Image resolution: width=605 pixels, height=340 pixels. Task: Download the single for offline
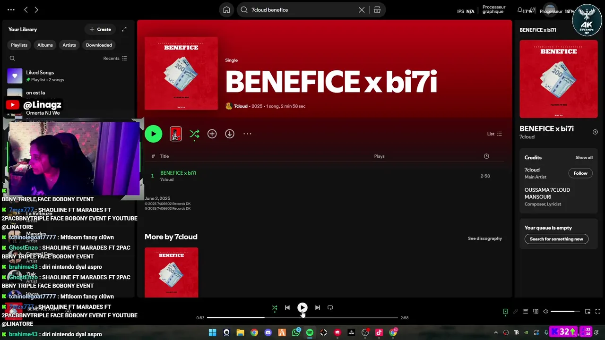click(229, 134)
